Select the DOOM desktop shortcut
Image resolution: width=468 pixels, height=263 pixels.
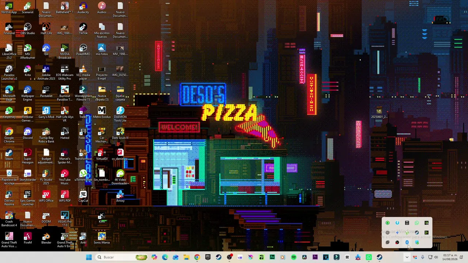click(x=46, y=218)
